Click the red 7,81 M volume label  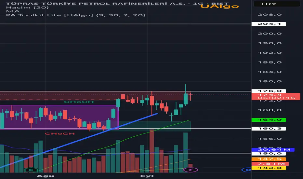point(270,164)
